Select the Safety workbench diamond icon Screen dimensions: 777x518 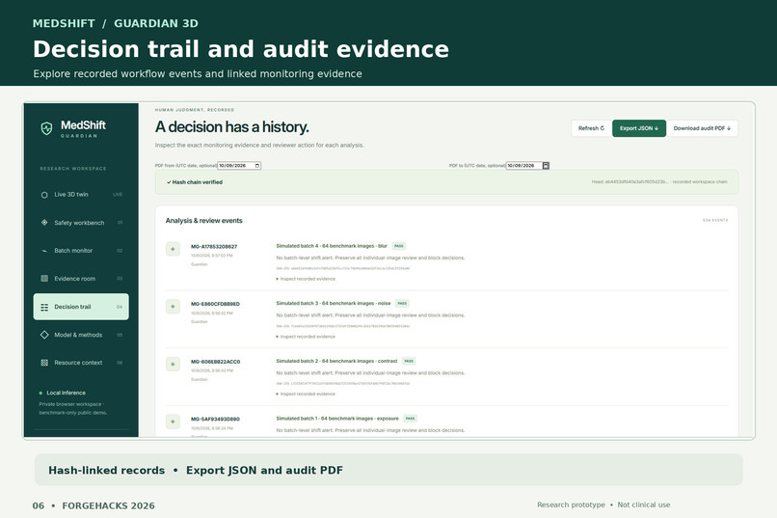(44, 223)
